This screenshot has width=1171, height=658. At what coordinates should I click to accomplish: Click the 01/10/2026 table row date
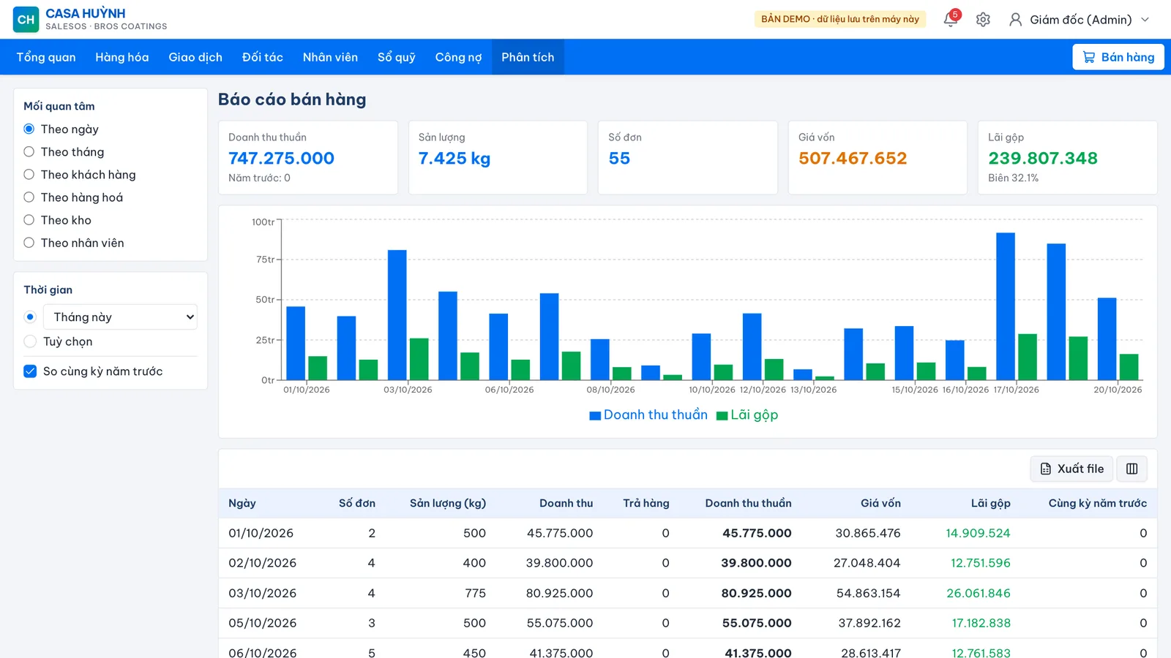click(261, 533)
